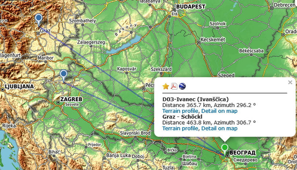297x170 pixels.
Task: Open the Google Earth globe icon
Action: [x=182, y=86]
